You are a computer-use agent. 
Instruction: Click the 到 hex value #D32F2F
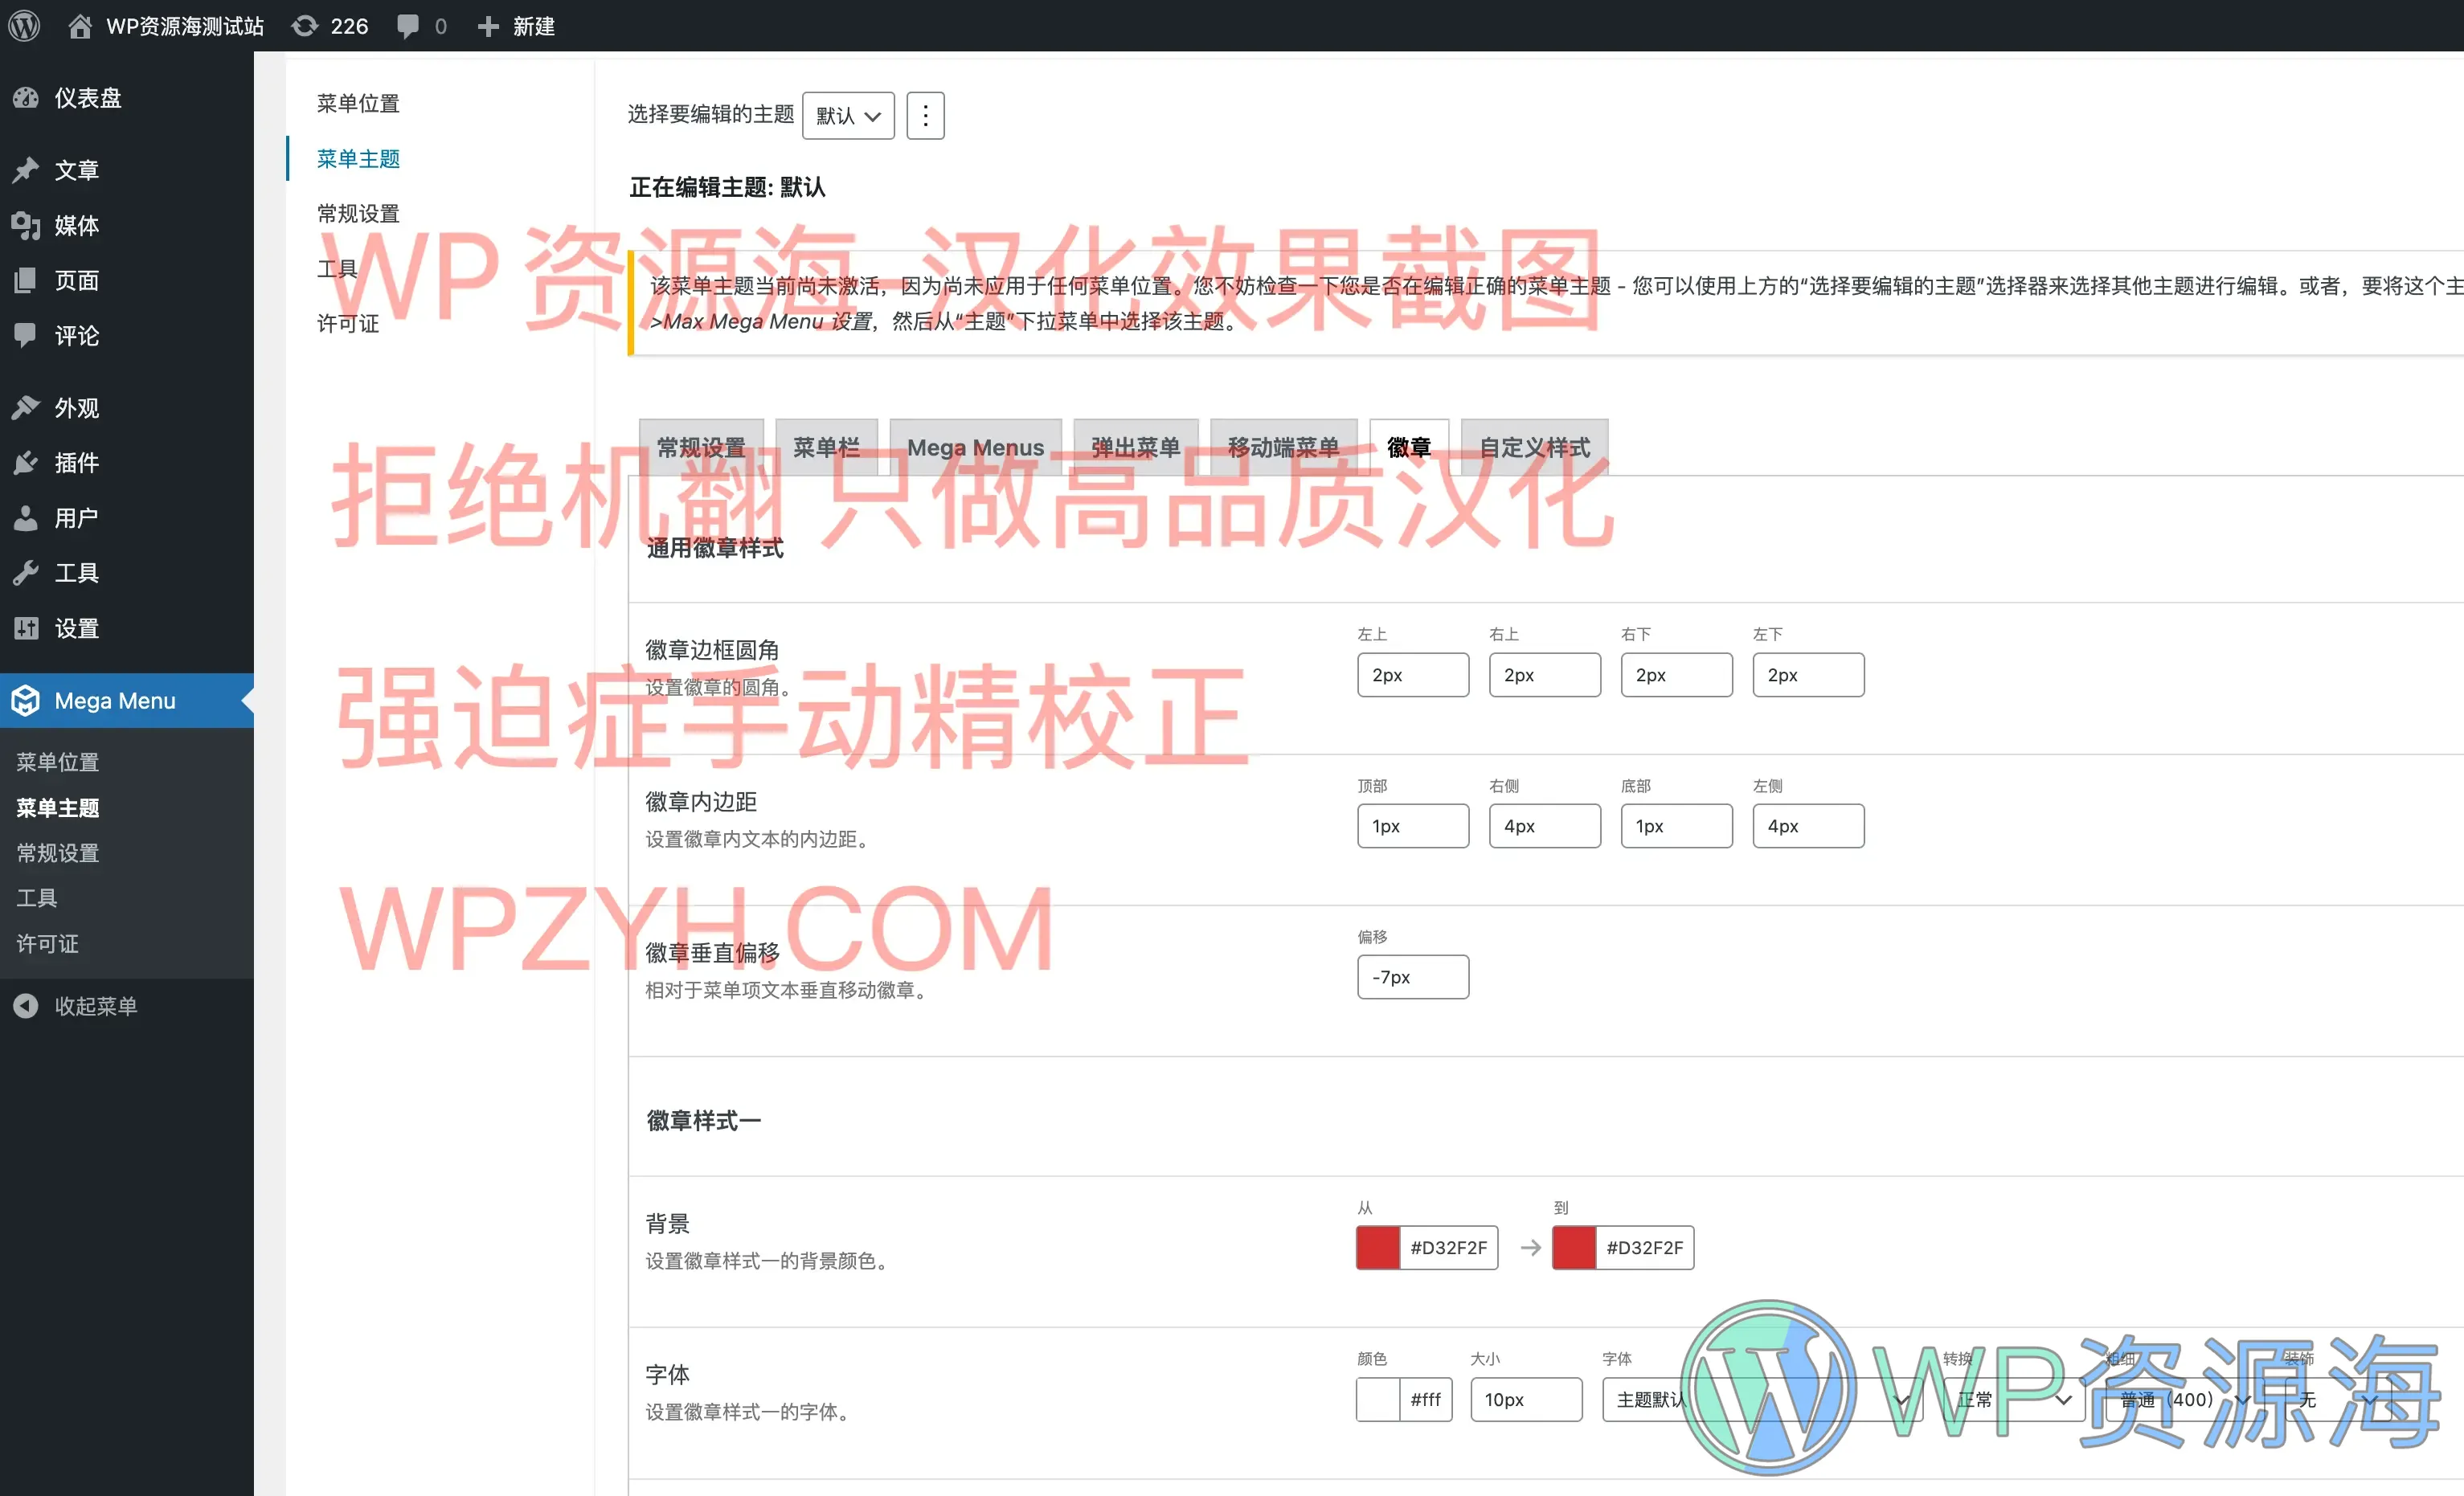[x=1645, y=1248]
